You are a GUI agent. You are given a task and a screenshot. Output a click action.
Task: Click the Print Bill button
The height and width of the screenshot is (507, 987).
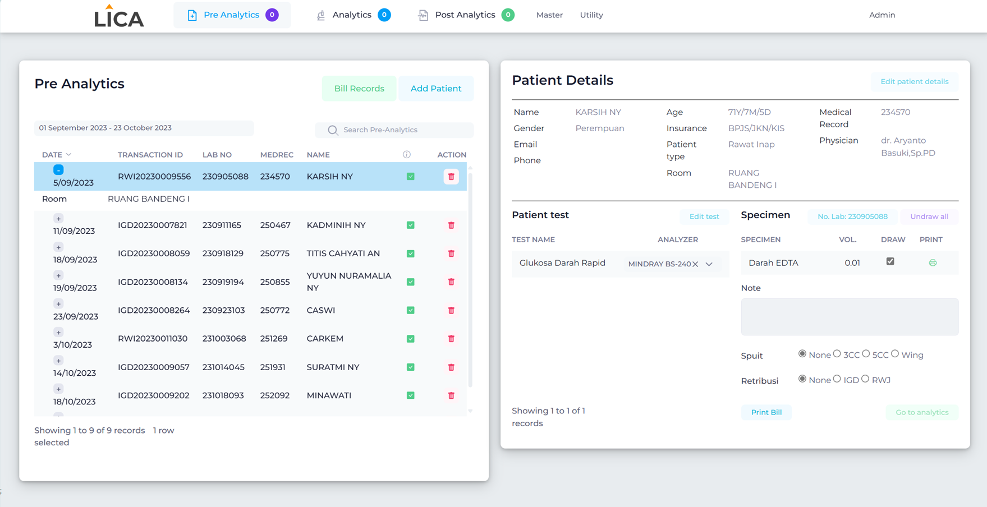point(766,412)
